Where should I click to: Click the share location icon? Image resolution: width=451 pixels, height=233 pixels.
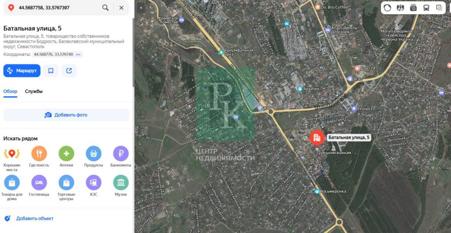[69, 71]
